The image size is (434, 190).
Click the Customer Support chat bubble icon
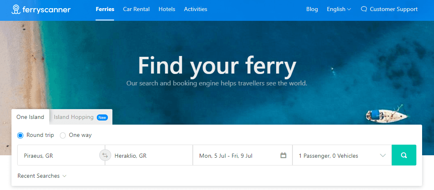pyautogui.click(x=363, y=9)
